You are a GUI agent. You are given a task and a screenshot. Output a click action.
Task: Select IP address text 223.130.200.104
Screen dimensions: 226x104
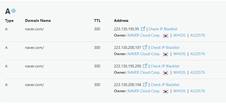point(127,85)
